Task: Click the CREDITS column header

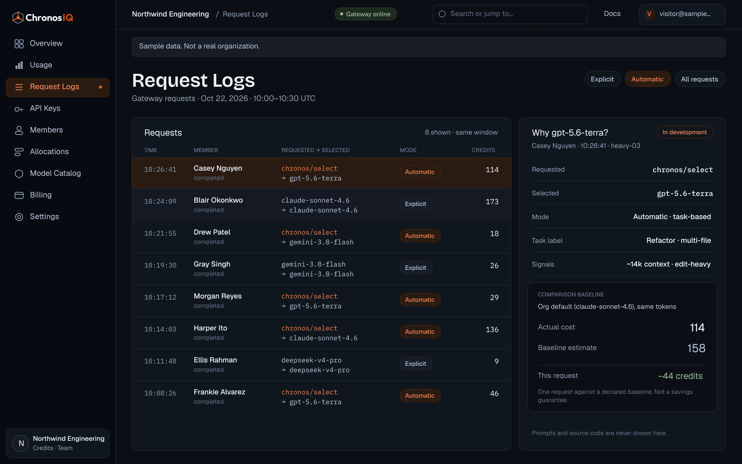Action: coord(483,150)
